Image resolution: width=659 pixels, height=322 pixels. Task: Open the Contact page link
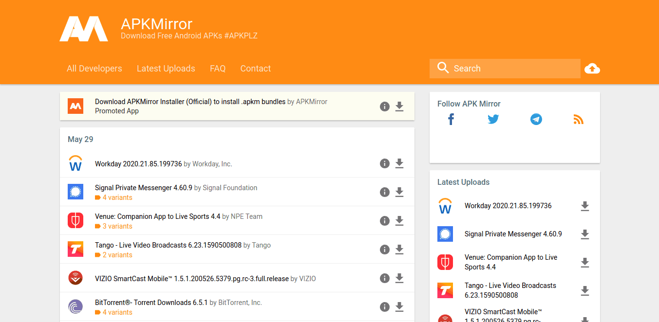(255, 69)
